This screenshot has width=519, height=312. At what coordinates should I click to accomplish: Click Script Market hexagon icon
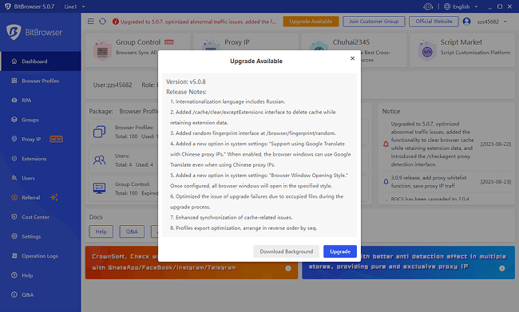(427, 51)
